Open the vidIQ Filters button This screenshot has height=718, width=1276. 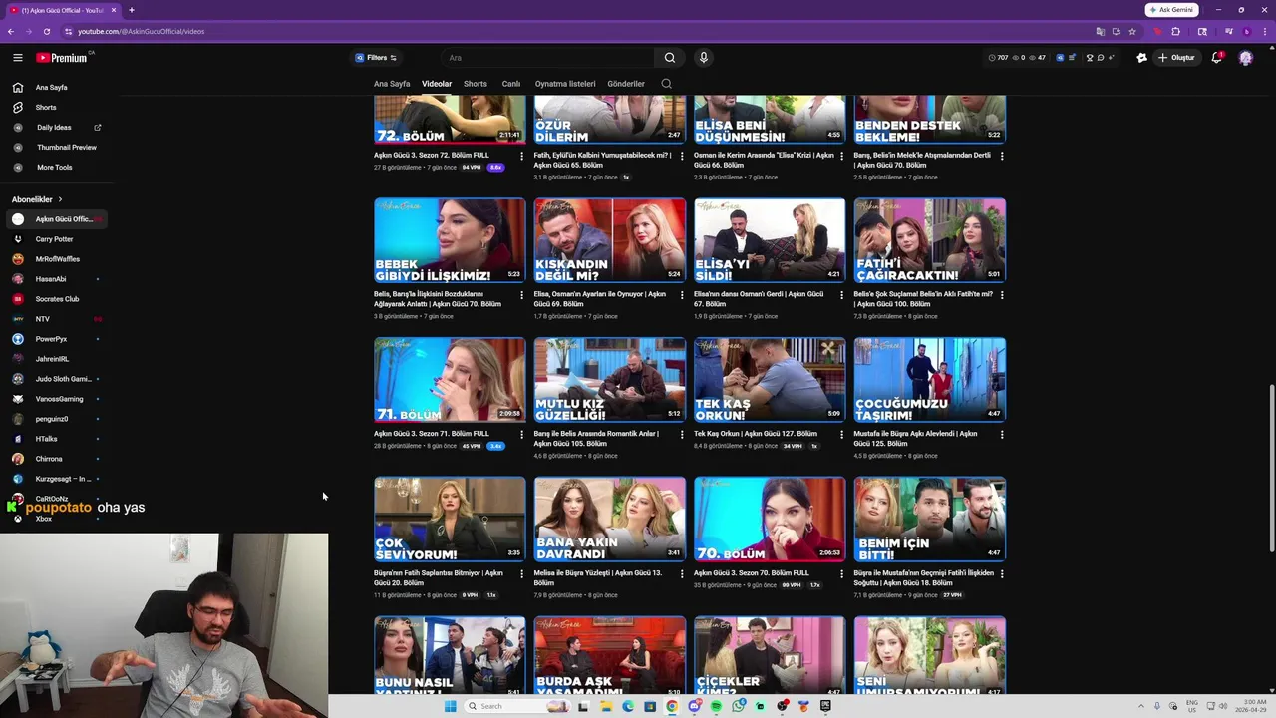tap(376, 58)
